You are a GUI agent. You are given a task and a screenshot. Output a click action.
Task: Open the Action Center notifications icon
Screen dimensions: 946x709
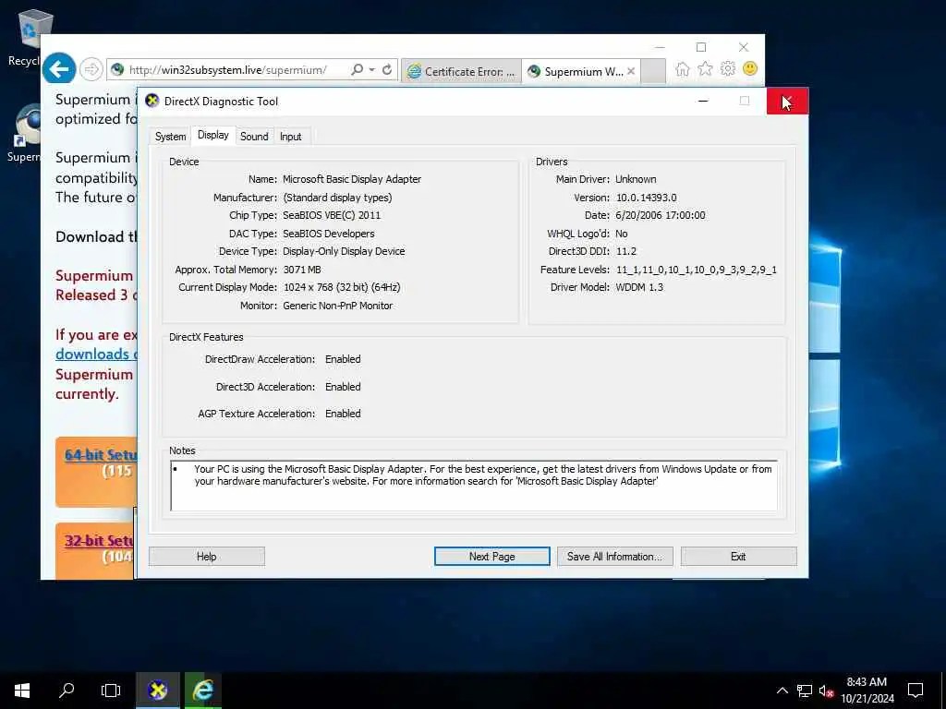point(916,691)
